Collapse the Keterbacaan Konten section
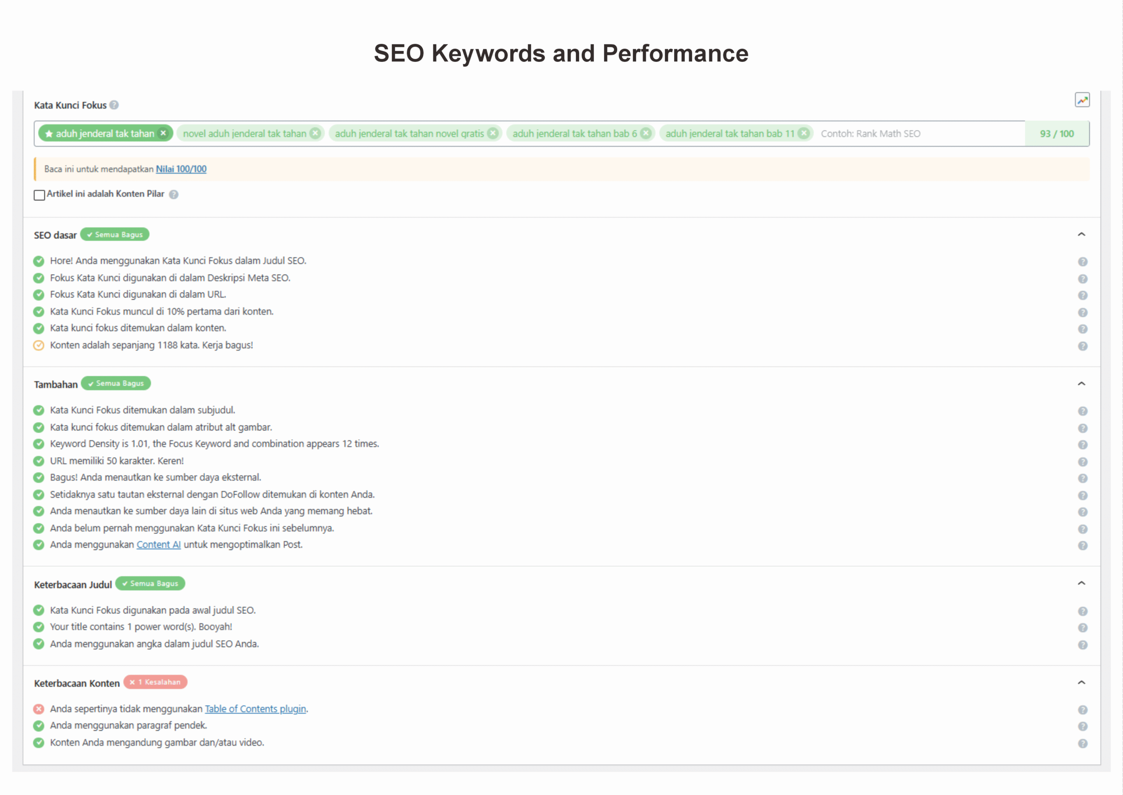This screenshot has width=1123, height=795. [1081, 683]
